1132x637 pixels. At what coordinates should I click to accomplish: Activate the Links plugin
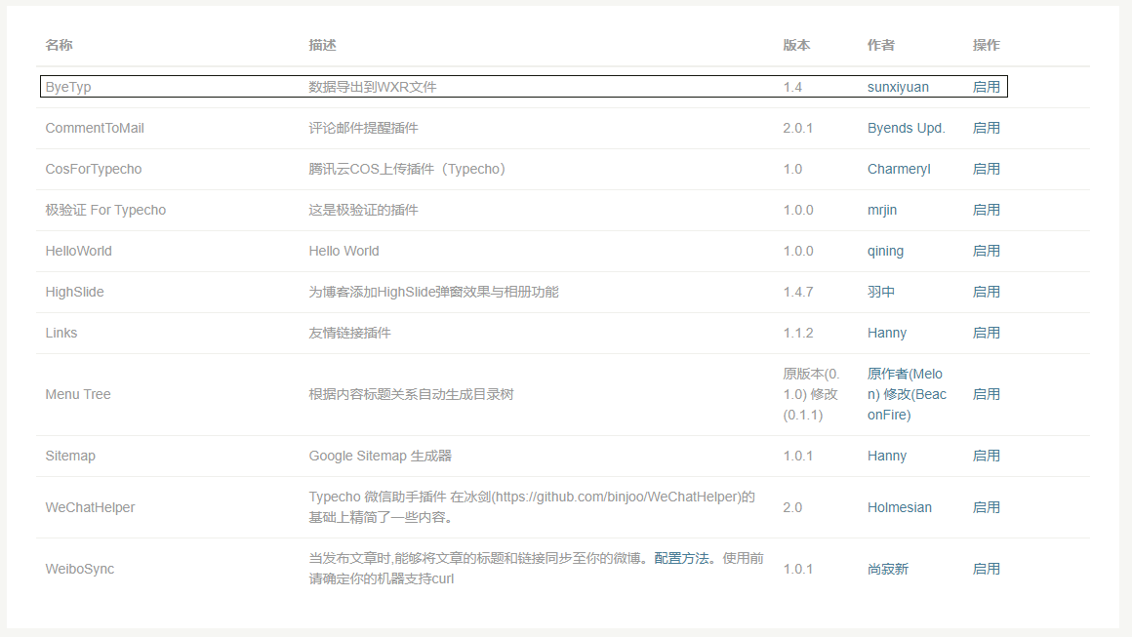coord(986,333)
